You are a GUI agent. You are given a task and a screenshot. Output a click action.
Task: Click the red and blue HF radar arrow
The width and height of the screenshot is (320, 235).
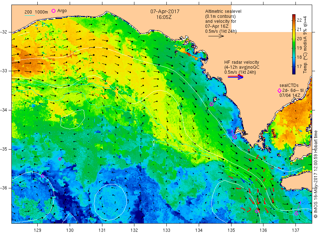[236, 77]
